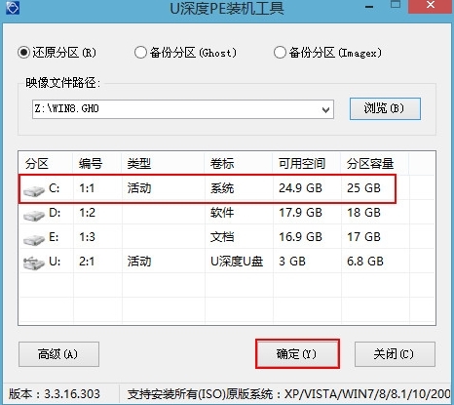Screen dimensions: 454x405
Task: Click the 文档 volume label cell
Action: tap(222, 237)
